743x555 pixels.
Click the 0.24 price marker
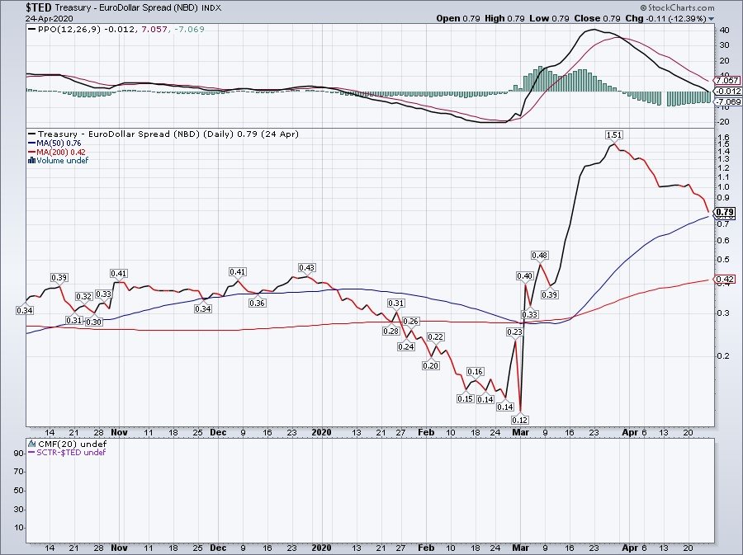[406, 347]
